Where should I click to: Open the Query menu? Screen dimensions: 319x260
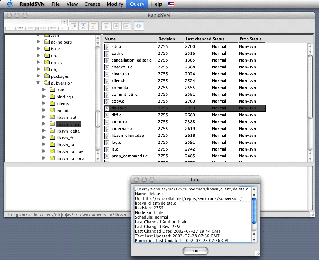click(137, 4)
